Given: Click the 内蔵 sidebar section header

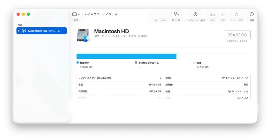Looking at the screenshot, I should point(20,25).
